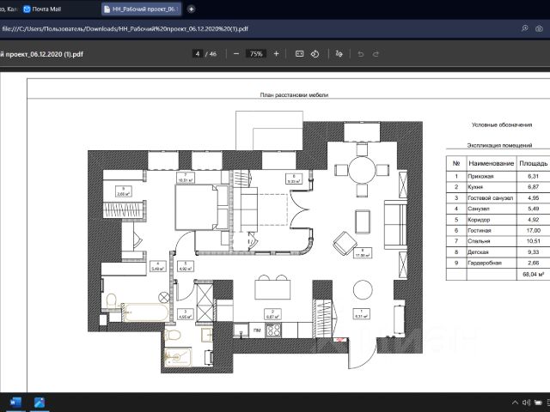Click the file URL address bar
Image resolution: width=550 pixels, height=412 pixels.
click(125, 28)
